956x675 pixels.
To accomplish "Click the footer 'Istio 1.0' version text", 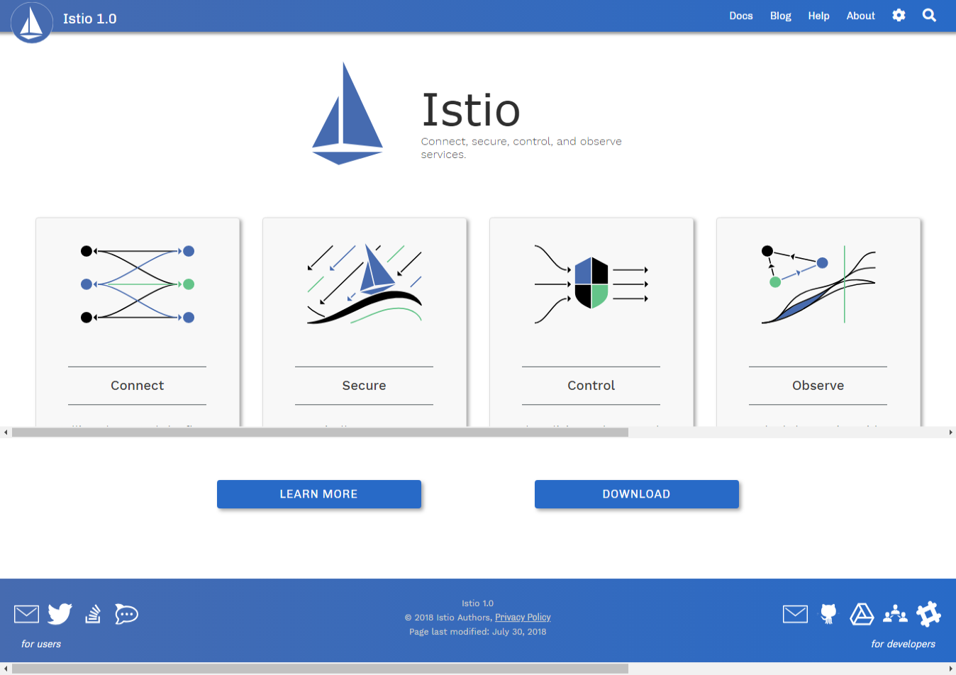I will 477,603.
